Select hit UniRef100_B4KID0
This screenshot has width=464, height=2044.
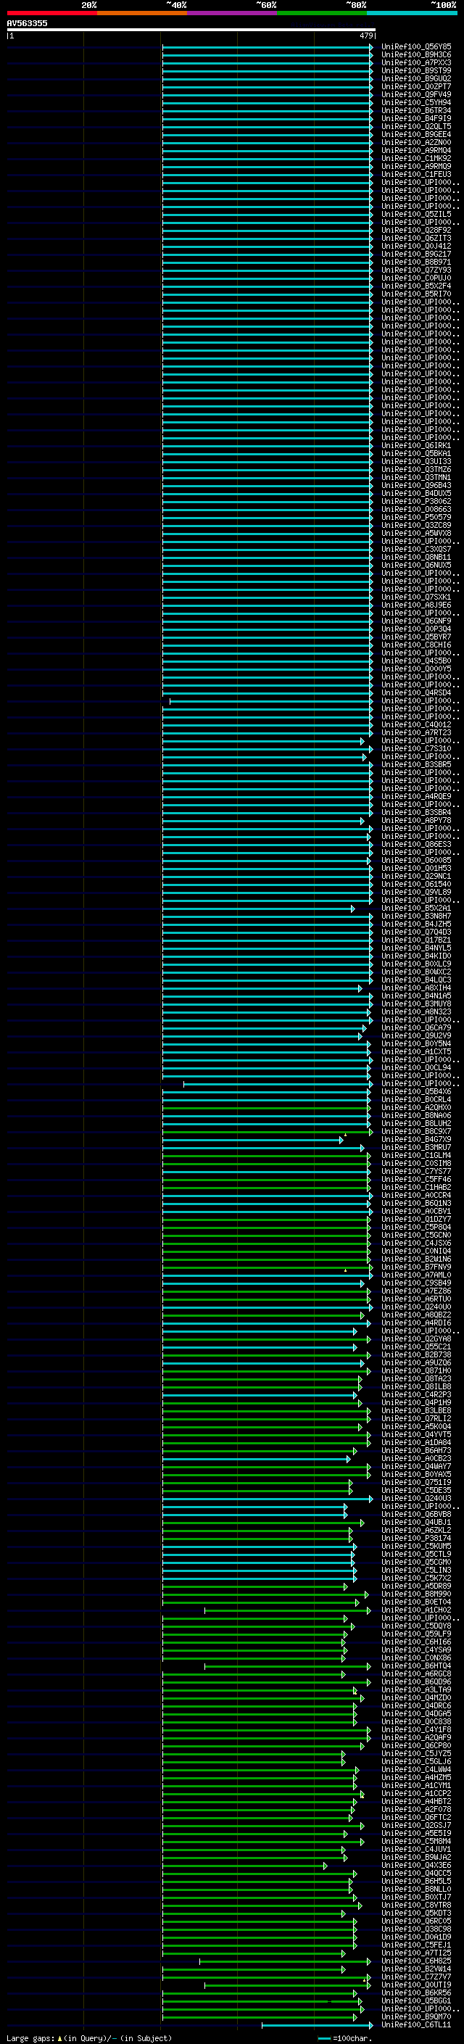[416, 956]
